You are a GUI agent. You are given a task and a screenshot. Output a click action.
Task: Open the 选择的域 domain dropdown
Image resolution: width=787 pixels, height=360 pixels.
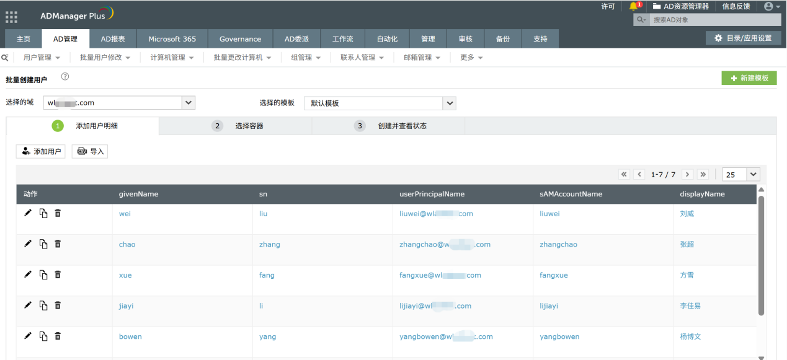(189, 103)
